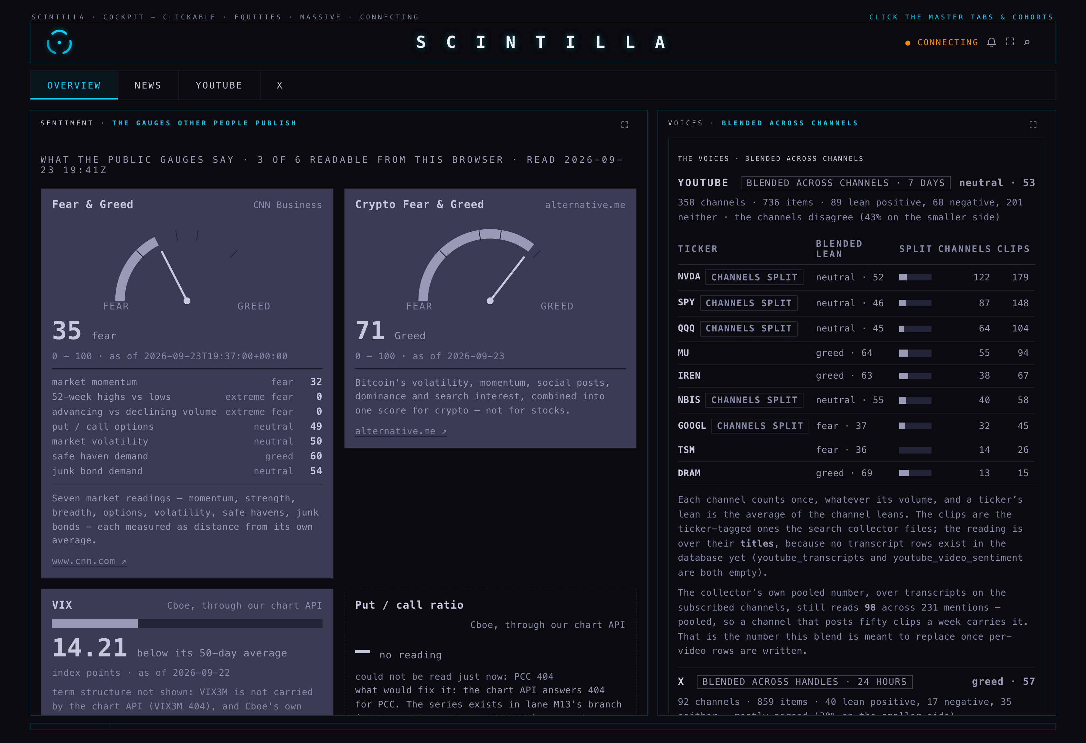Viewport: 1086px width, 743px height.
Task: Click the Crypto score 71 Greed
Action: point(390,331)
